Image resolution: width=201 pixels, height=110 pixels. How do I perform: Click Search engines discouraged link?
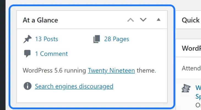[74, 86]
